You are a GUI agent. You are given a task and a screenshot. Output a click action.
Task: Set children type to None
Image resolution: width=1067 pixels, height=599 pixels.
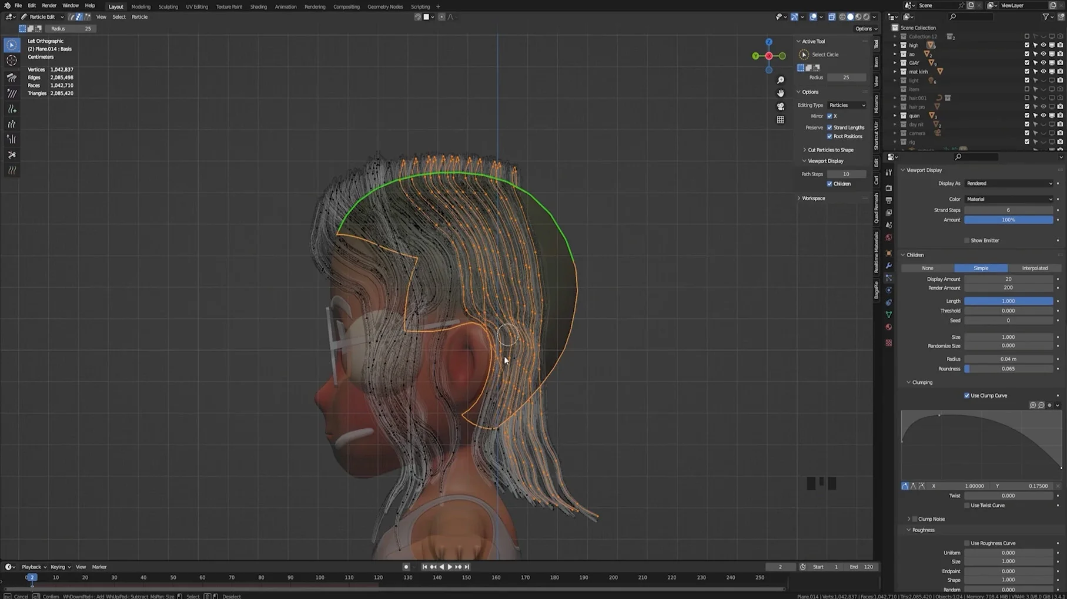click(928, 268)
